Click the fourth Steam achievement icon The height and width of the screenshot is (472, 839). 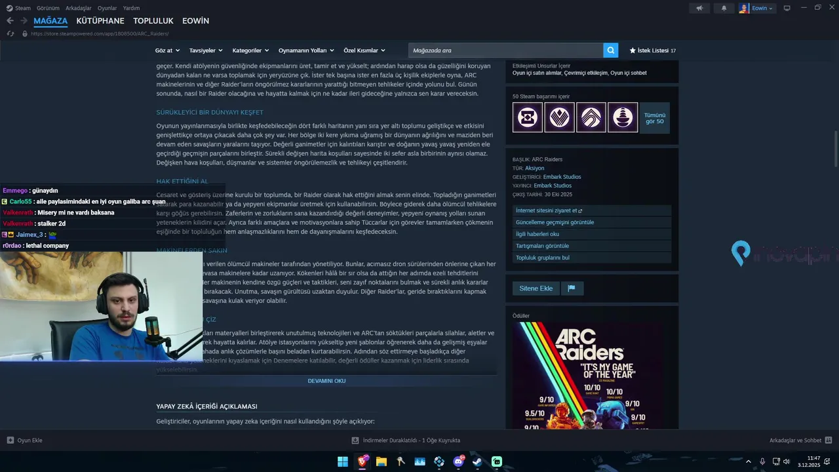(x=623, y=117)
